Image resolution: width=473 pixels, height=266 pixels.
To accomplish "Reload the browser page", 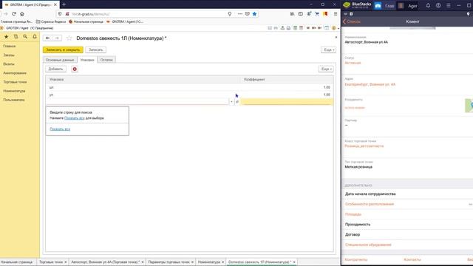I will point(14,14).
